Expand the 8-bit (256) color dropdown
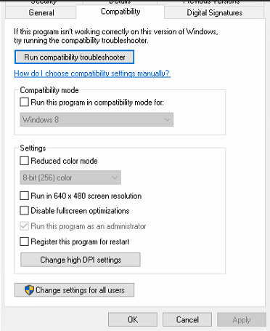Viewport: 270px width, 331px height. (x=70, y=178)
